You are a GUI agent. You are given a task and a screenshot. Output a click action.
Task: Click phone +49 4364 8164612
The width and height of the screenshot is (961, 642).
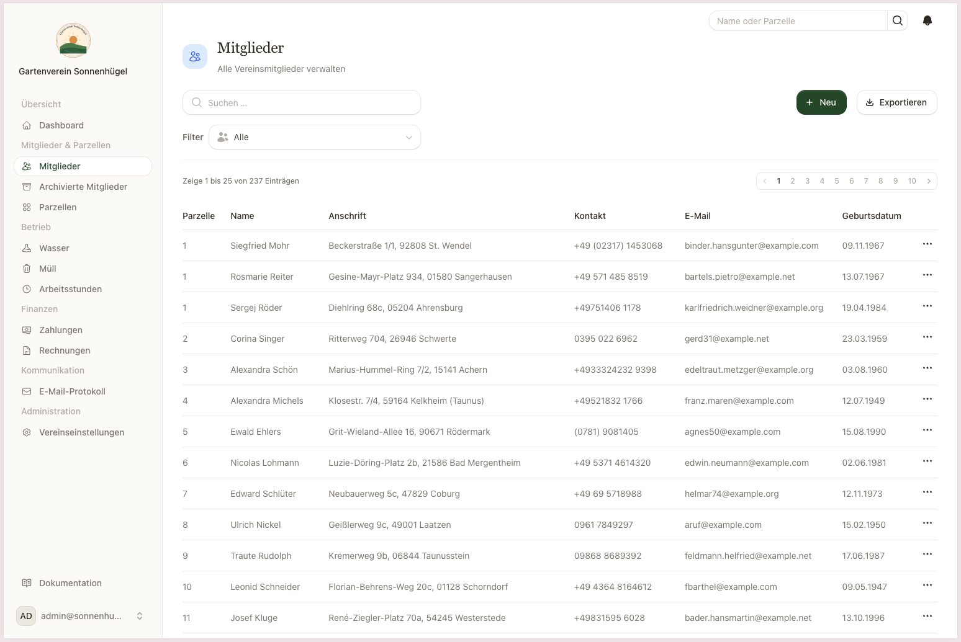pyautogui.click(x=613, y=587)
